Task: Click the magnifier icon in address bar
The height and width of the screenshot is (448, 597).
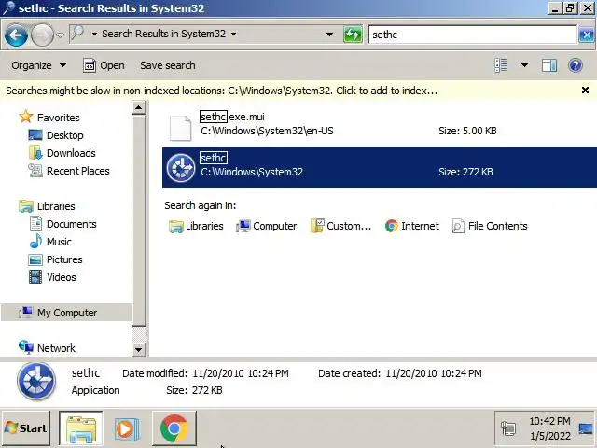Action: [77, 34]
